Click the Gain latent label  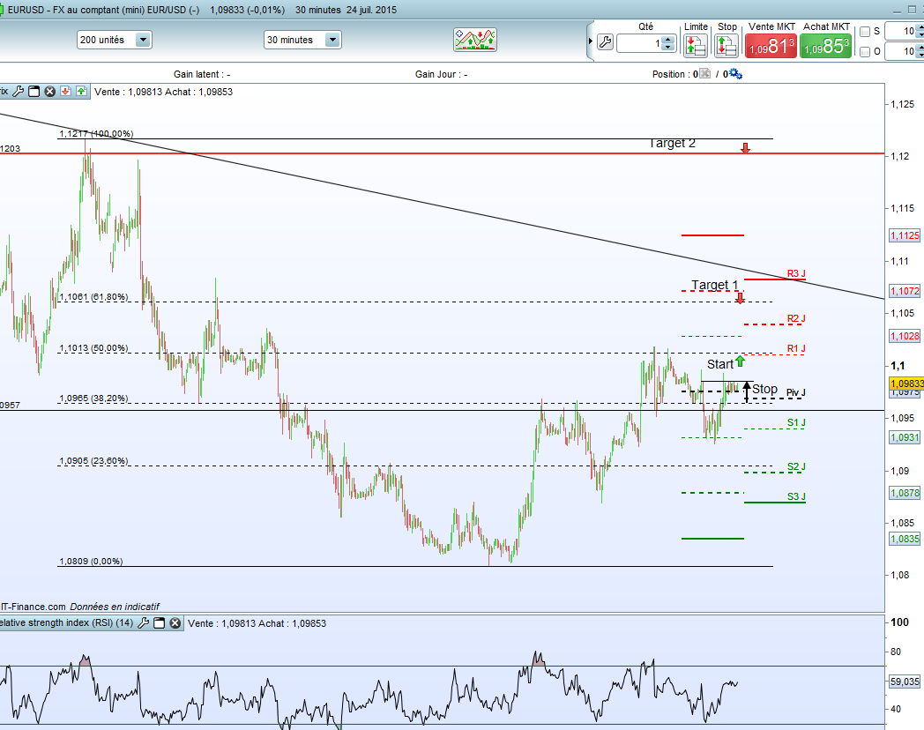coord(202,74)
